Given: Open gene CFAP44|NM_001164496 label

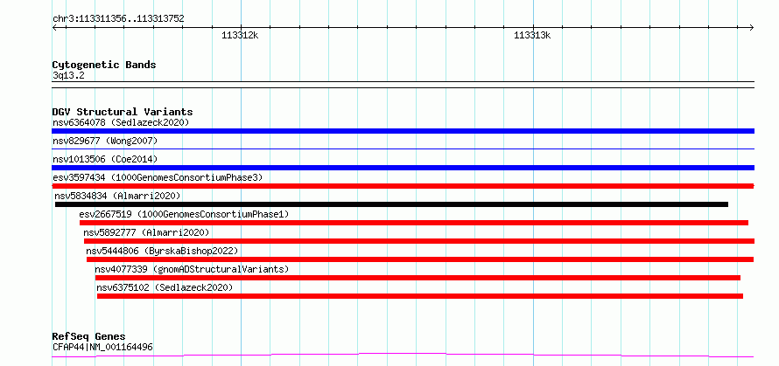Looking at the screenshot, I should click(102, 347).
